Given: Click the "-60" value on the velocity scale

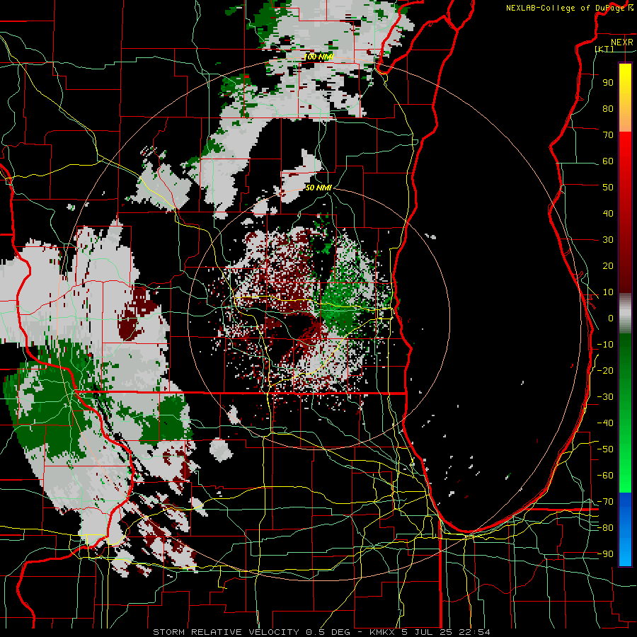Looking at the screenshot, I should click(x=605, y=476).
